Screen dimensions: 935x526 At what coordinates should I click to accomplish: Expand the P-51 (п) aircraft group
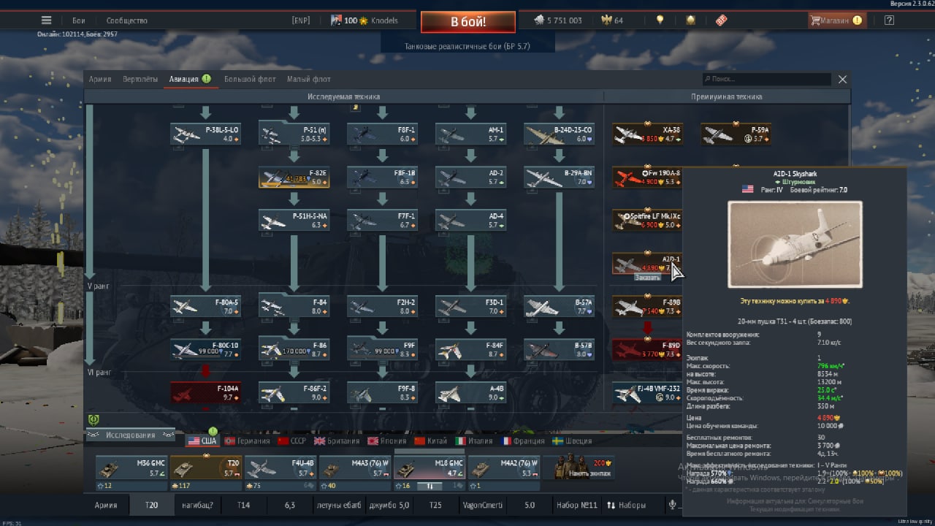294,134
